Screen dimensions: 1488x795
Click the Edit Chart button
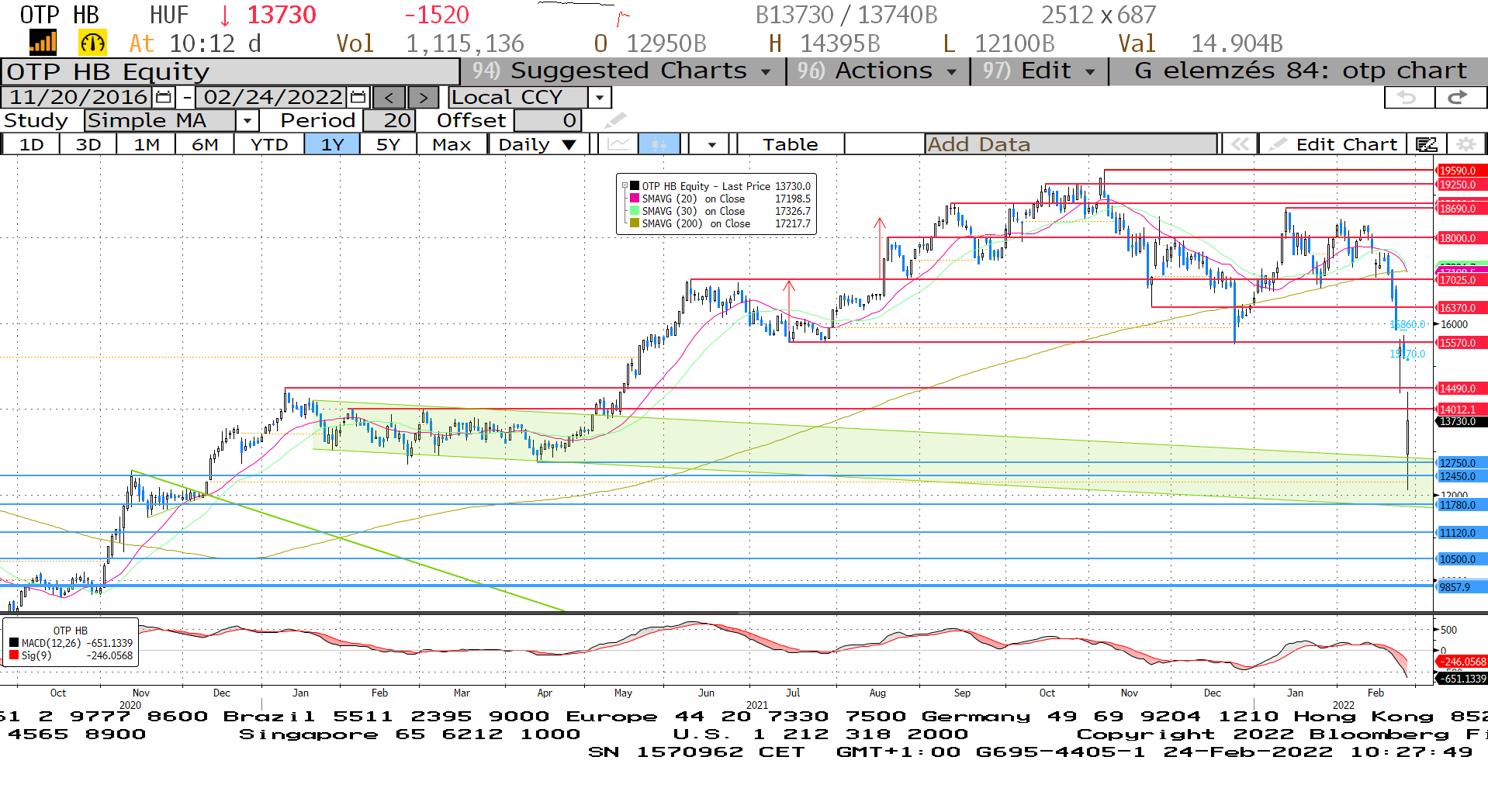(1333, 144)
